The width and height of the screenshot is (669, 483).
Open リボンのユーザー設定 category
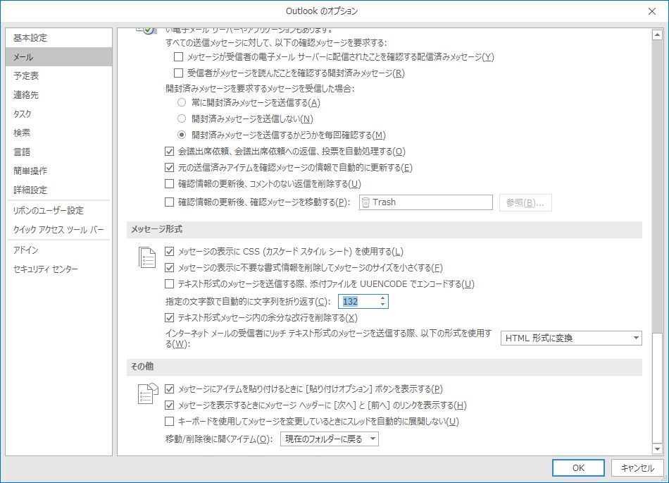(59, 211)
